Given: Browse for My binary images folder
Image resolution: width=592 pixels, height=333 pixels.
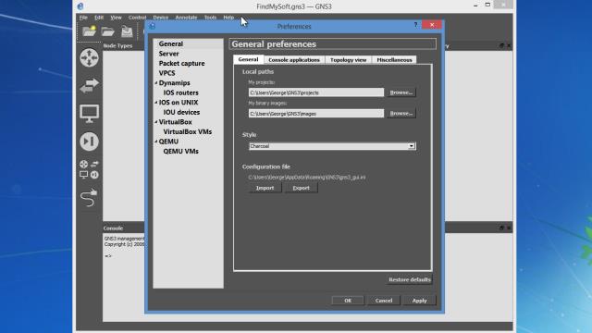Looking at the screenshot, I should (401, 113).
